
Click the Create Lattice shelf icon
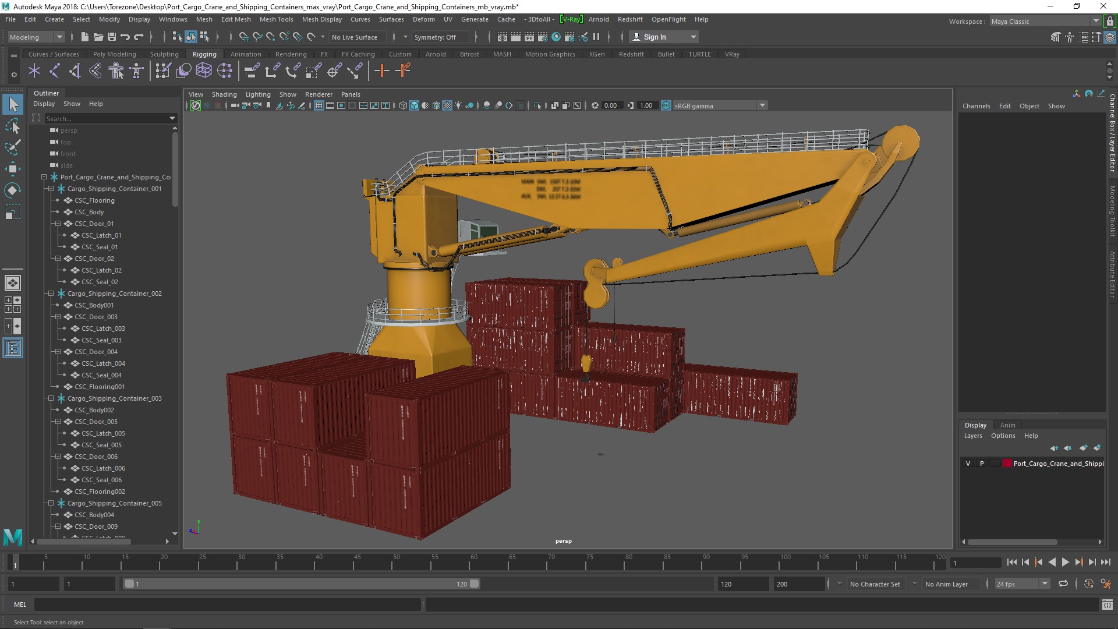coord(204,71)
